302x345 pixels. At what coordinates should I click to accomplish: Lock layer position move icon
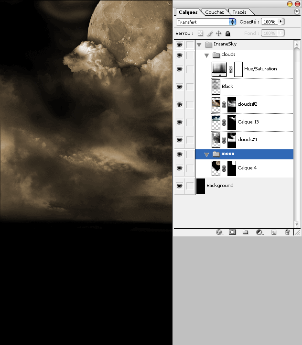(218, 33)
